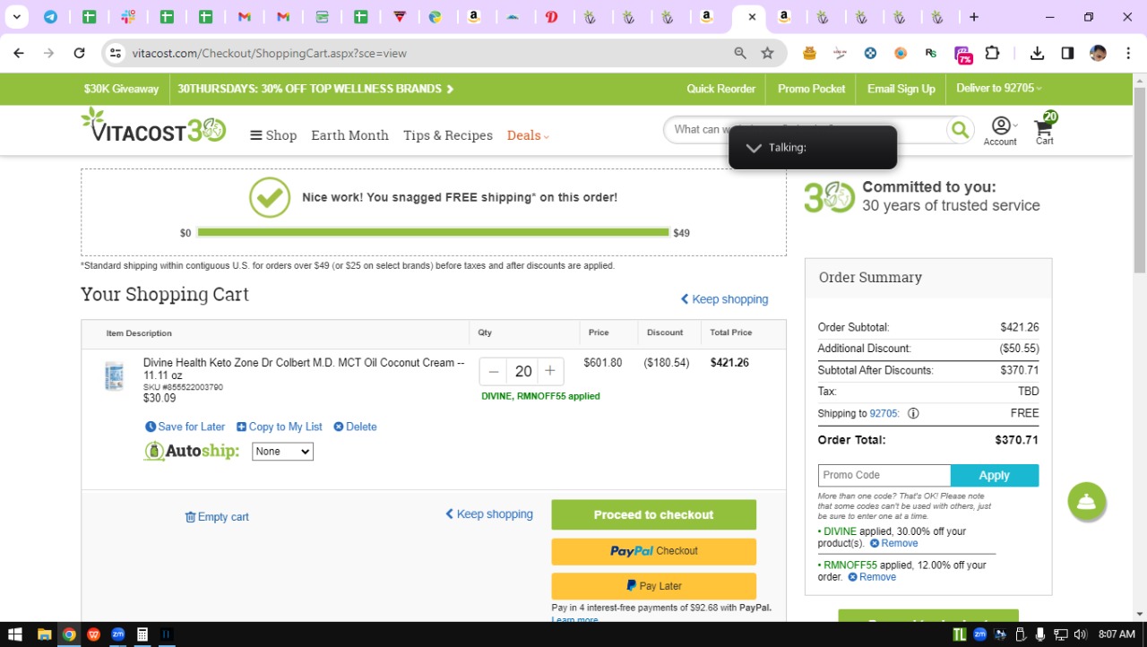This screenshot has width=1147, height=647.
Task: Click the search magnifier icon on Vitacost
Action: pyautogui.click(x=960, y=130)
